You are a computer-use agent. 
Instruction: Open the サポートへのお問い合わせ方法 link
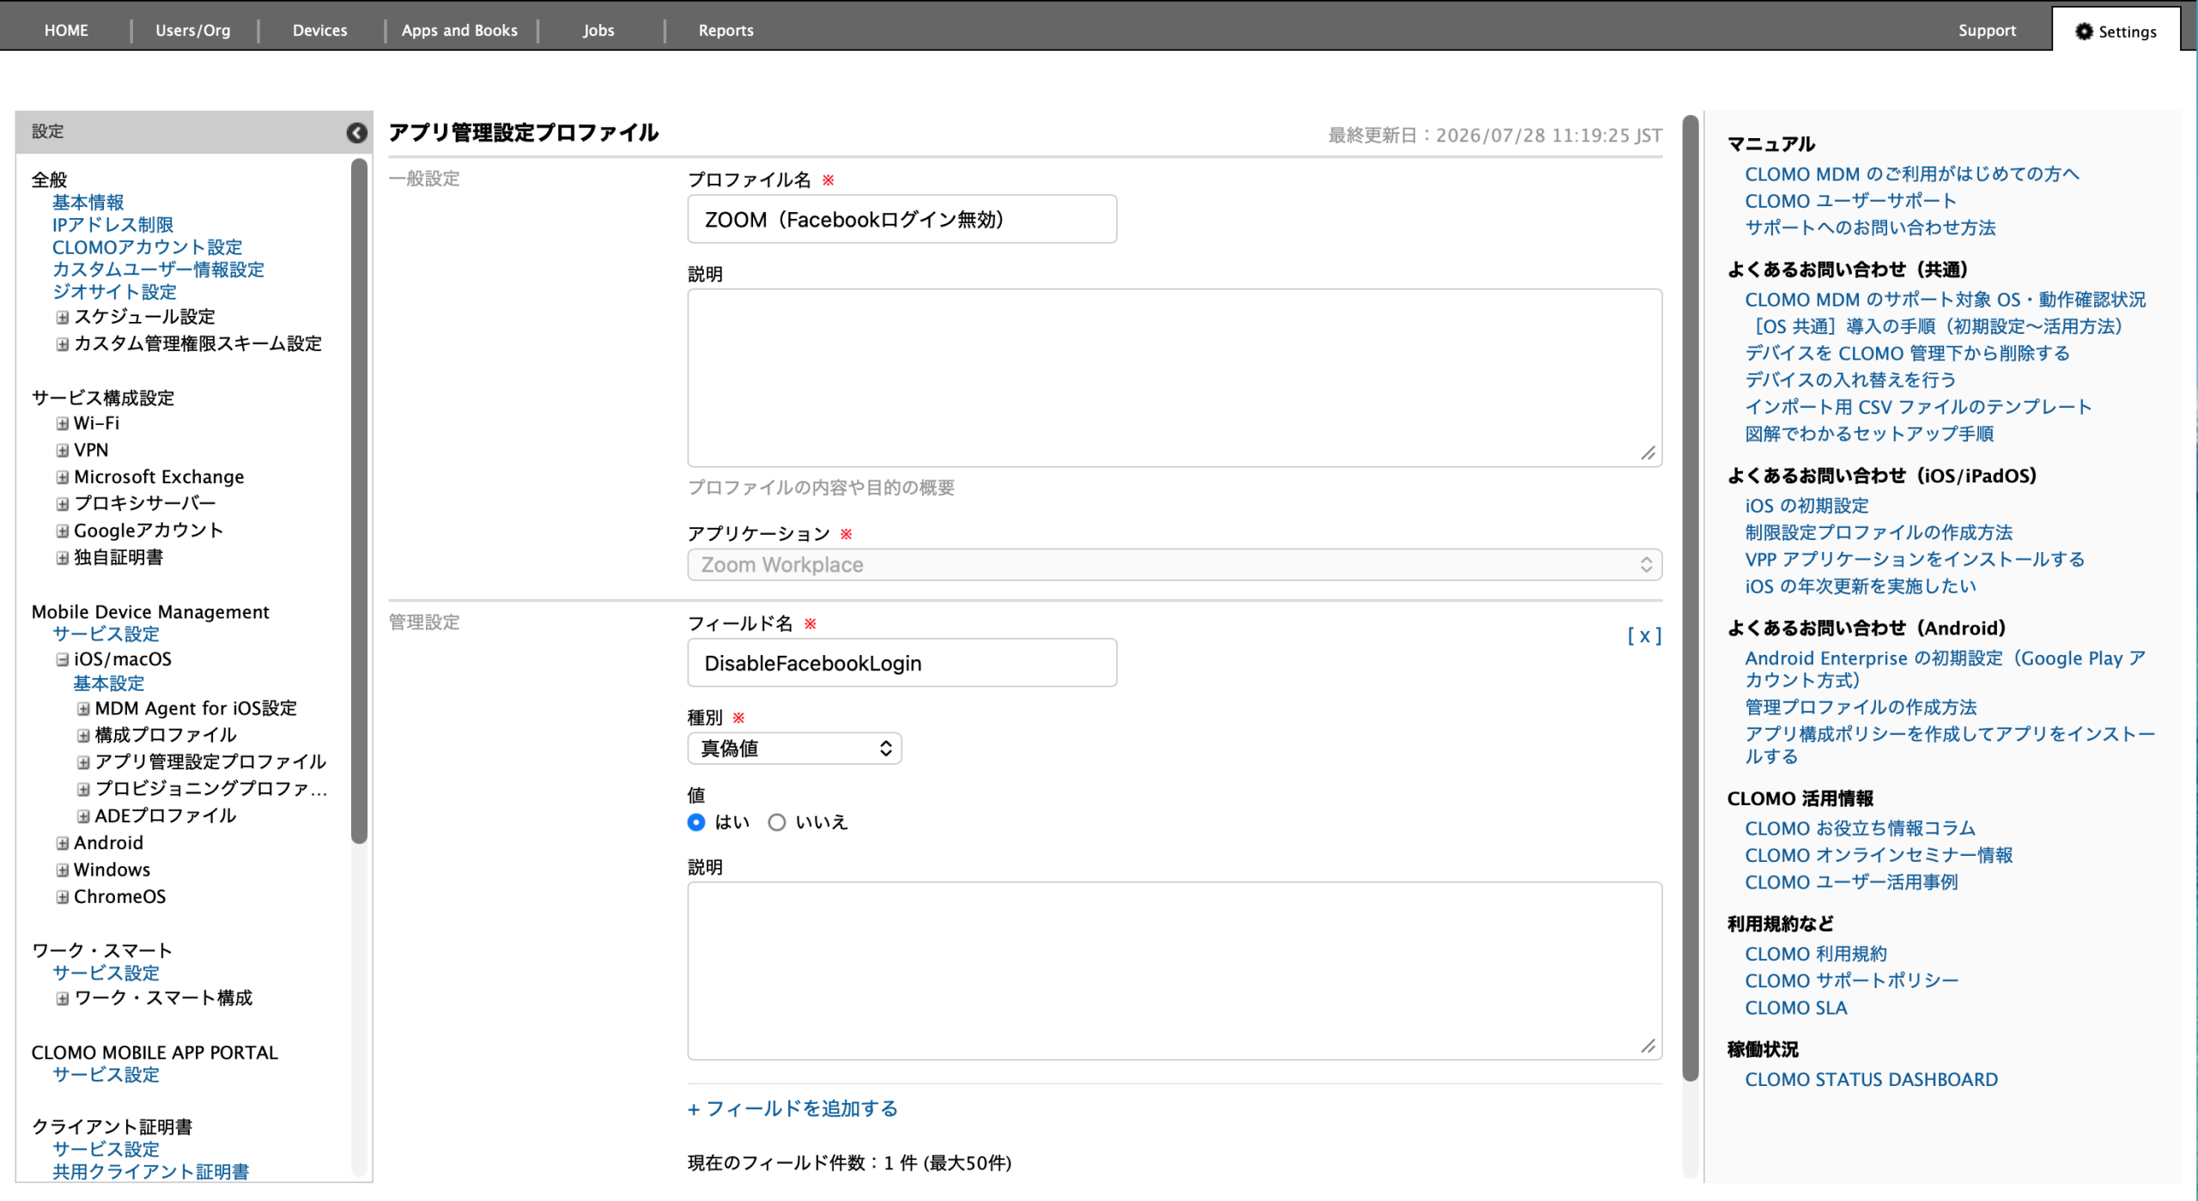1870,227
